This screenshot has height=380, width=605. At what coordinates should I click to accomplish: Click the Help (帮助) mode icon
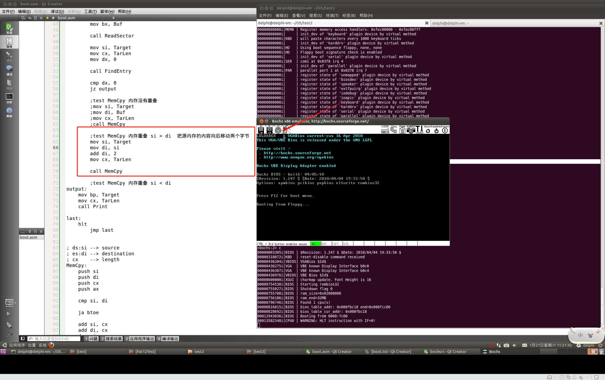click(x=9, y=112)
